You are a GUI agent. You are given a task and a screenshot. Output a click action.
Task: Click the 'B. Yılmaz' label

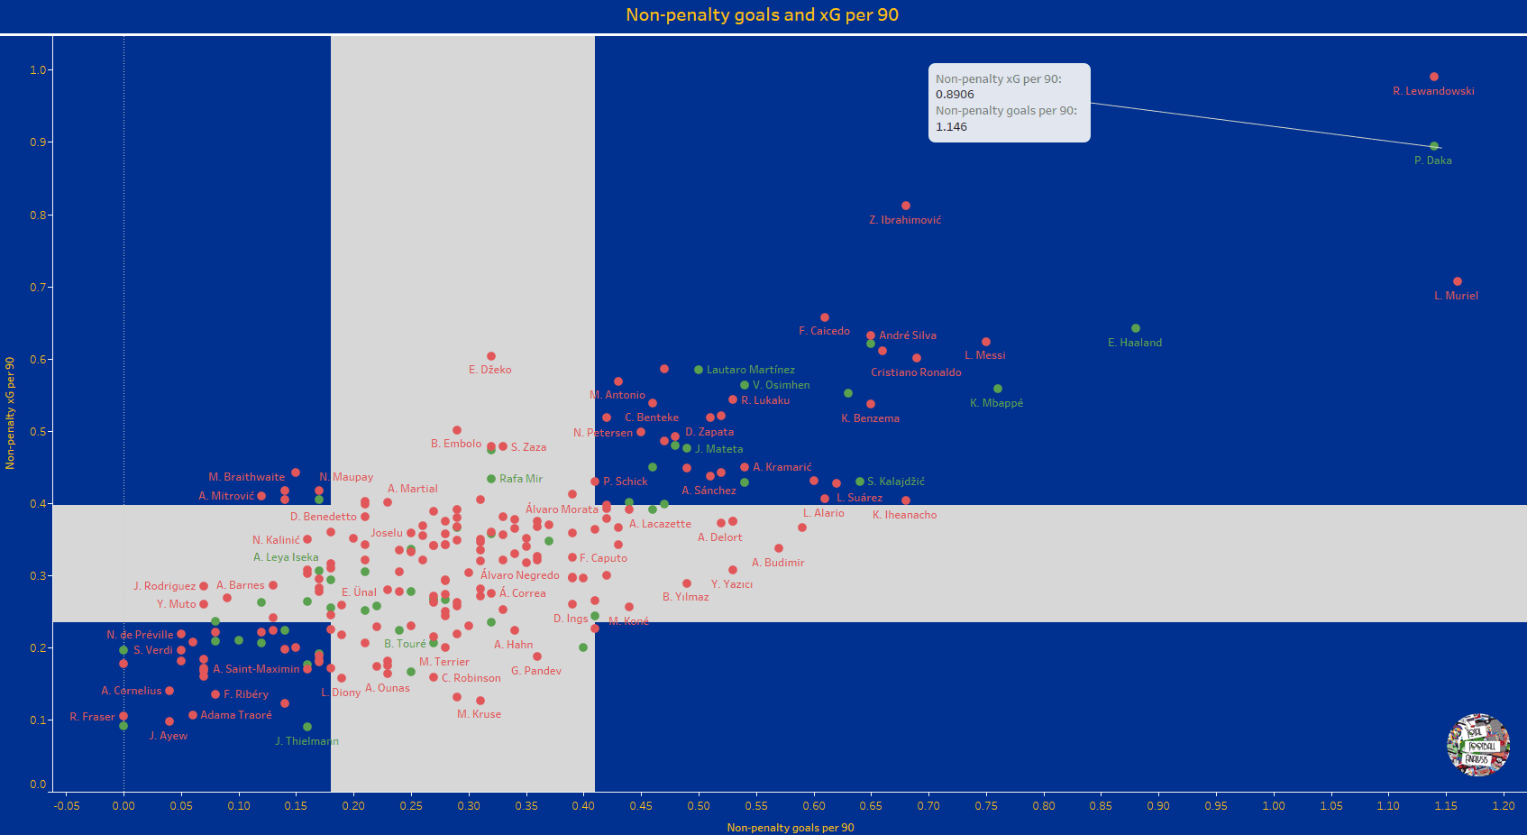[x=686, y=597]
